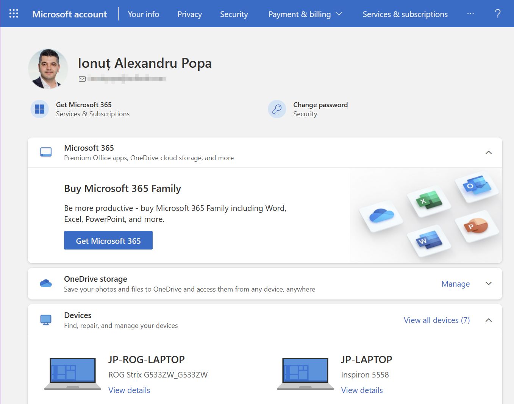Click the JP-ROG-LAPTOP laptop image
The height and width of the screenshot is (404, 514).
click(73, 374)
